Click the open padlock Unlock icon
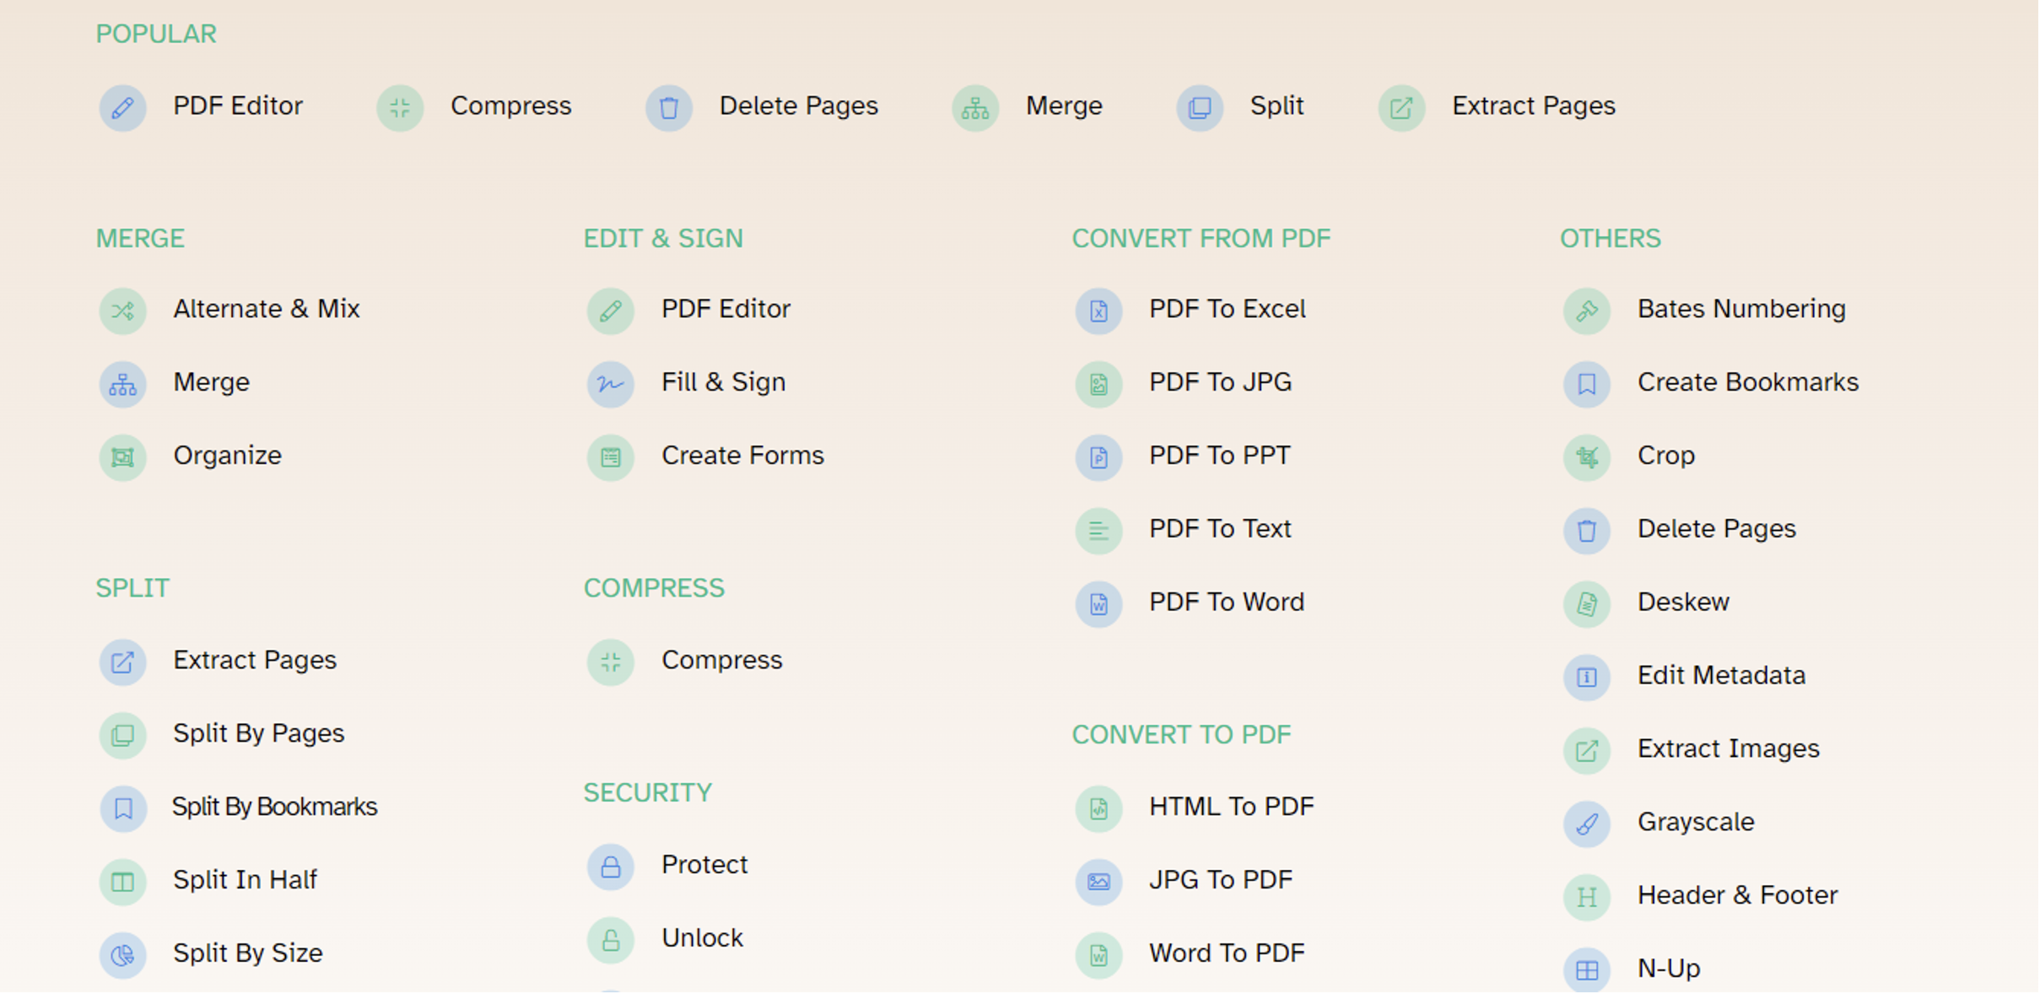The image size is (2040, 994). pyautogui.click(x=611, y=940)
